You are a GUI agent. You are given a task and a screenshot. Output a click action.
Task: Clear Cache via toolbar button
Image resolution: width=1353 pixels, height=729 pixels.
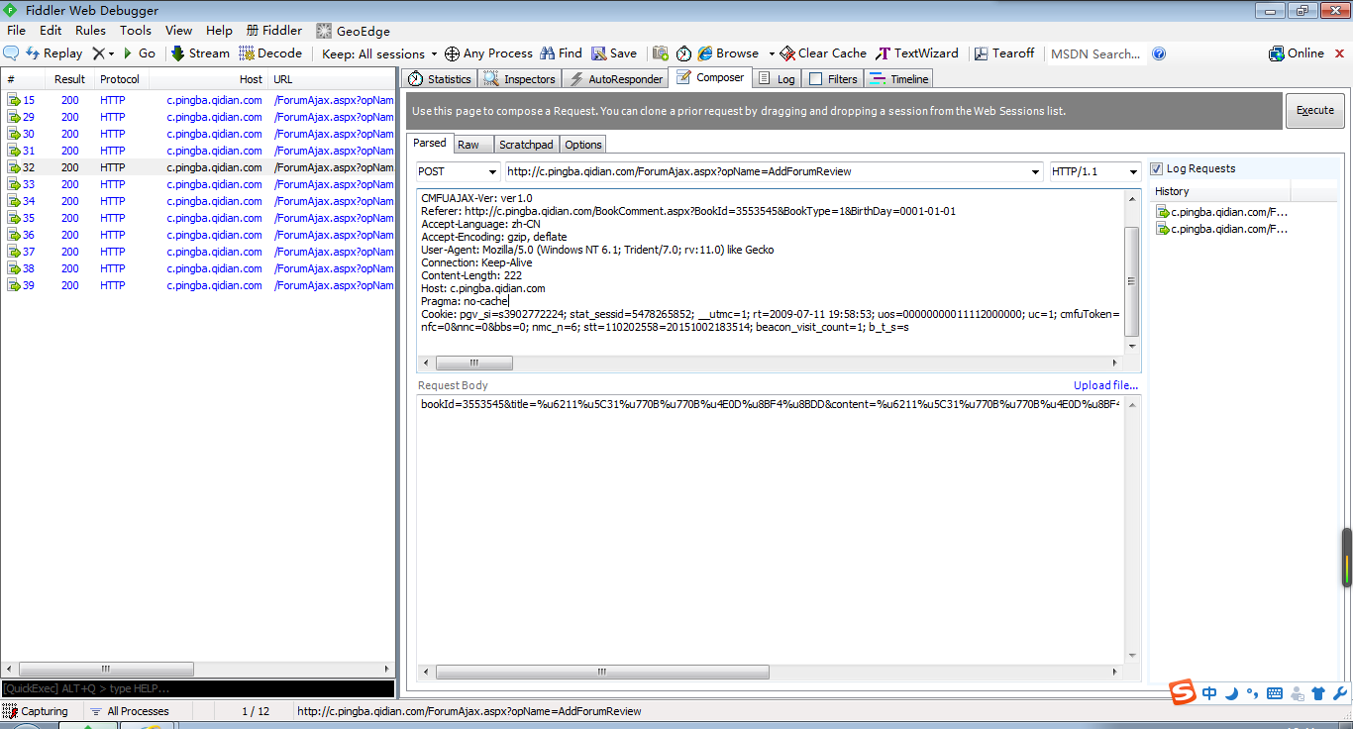coord(823,53)
